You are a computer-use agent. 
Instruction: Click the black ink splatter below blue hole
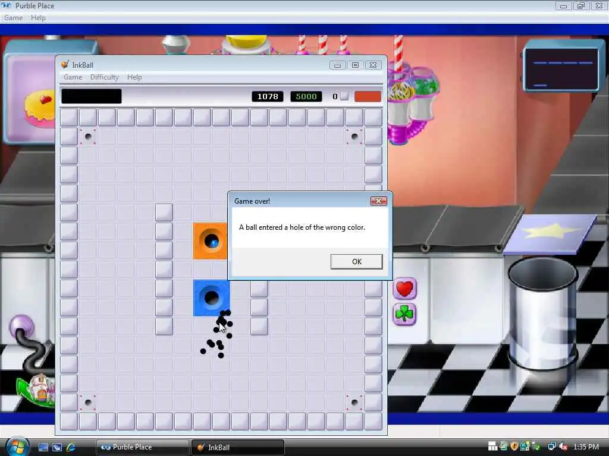click(x=216, y=334)
